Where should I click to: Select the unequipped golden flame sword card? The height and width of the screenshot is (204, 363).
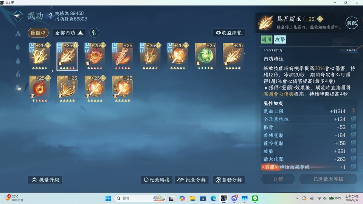coord(233,56)
